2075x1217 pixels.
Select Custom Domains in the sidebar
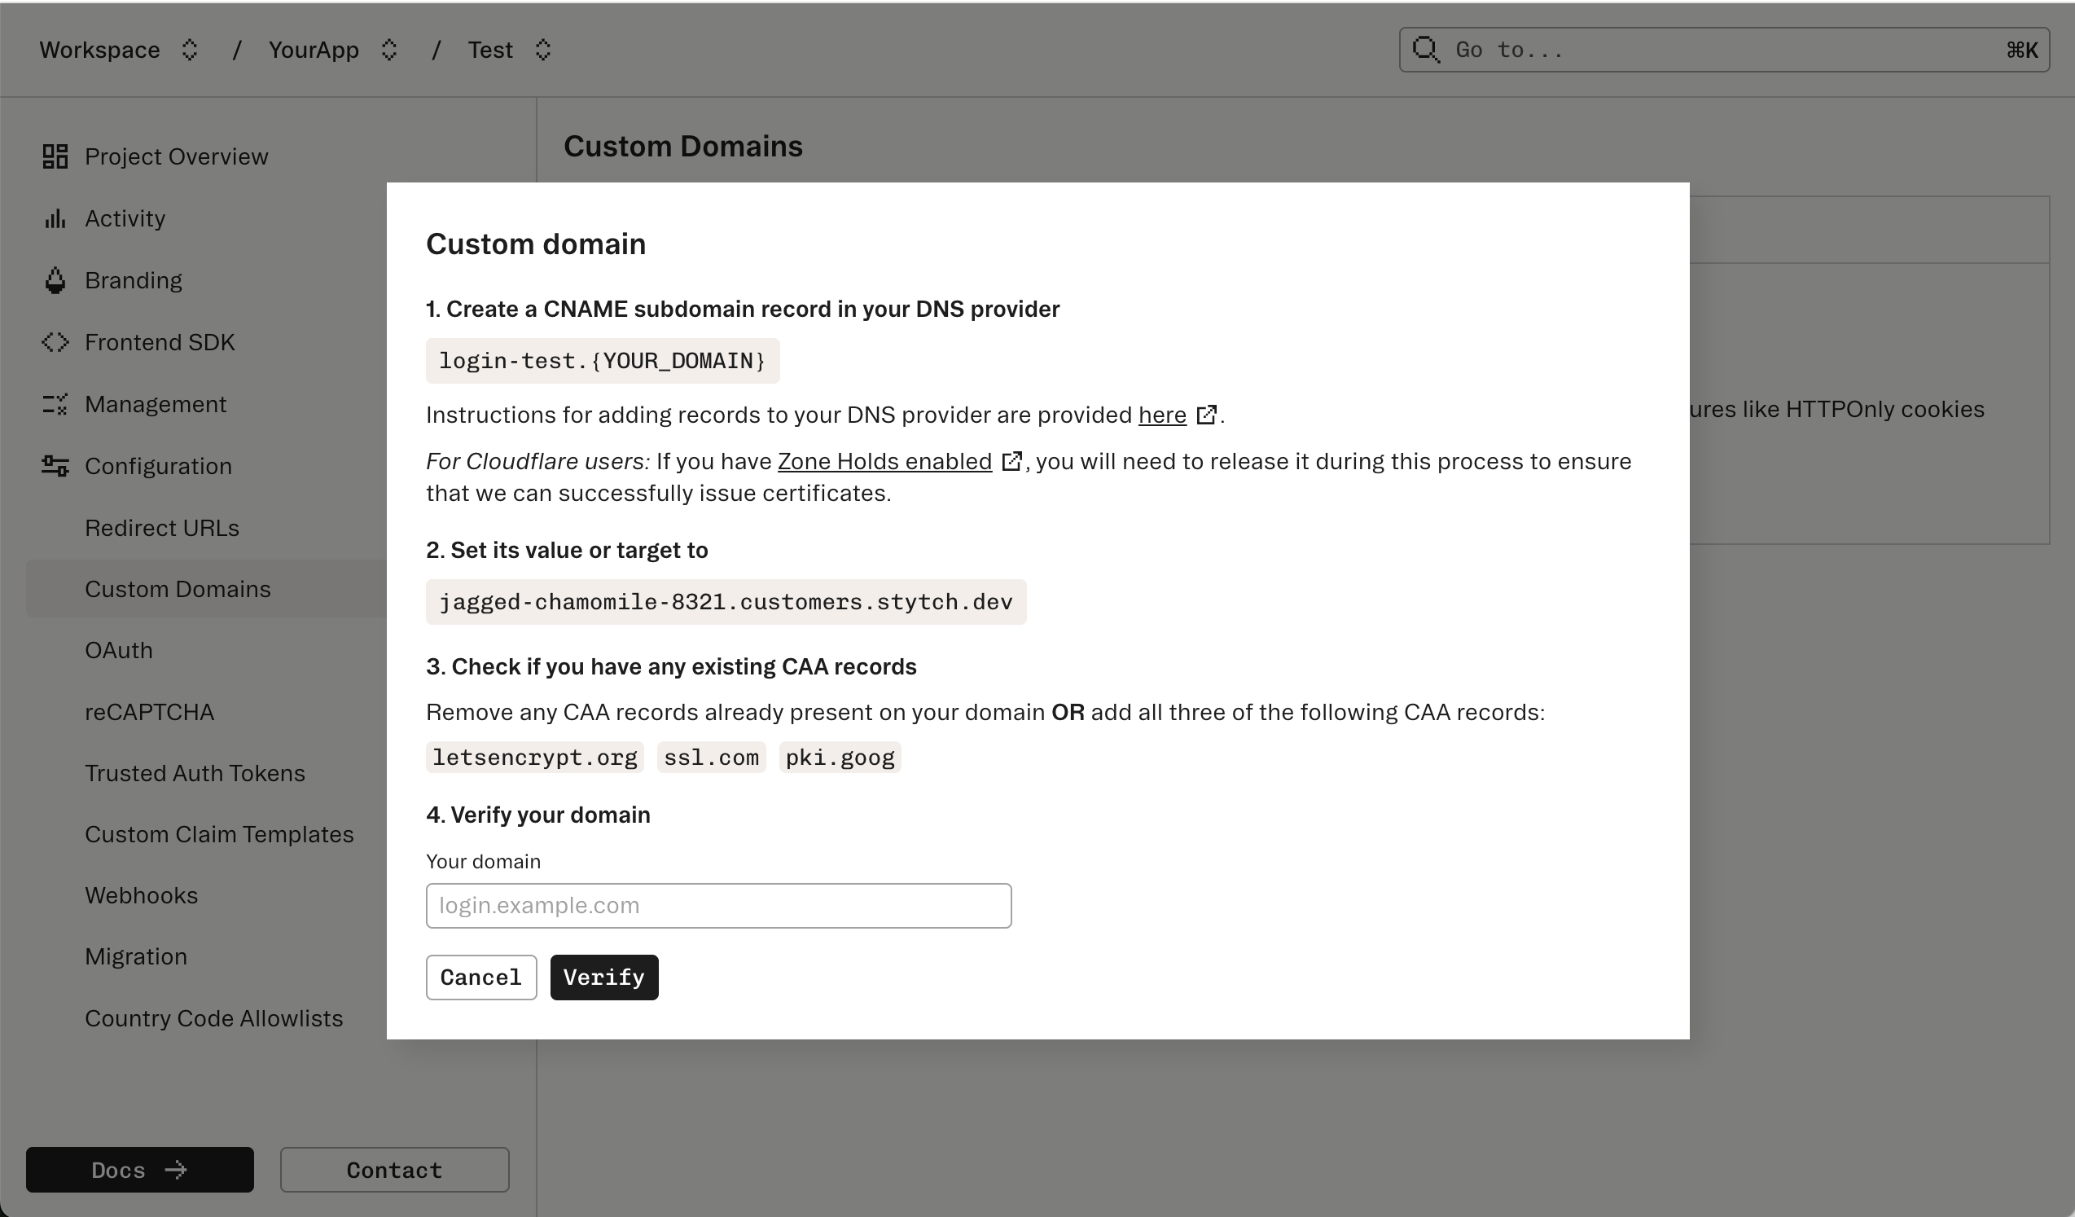pyautogui.click(x=178, y=588)
